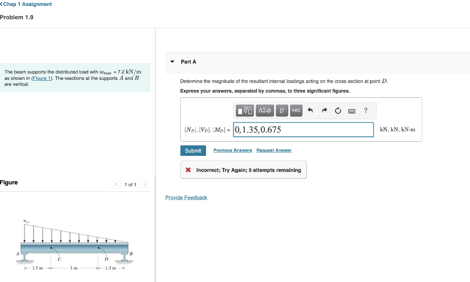Return to Chap 1 Assignment
The width and height of the screenshot is (470, 282).
pyautogui.click(x=26, y=4)
